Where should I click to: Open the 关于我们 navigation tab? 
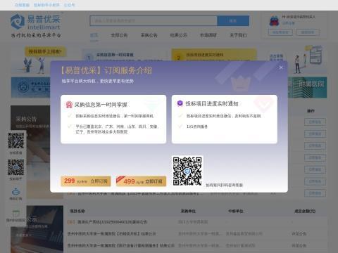click(x=238, y=35)
